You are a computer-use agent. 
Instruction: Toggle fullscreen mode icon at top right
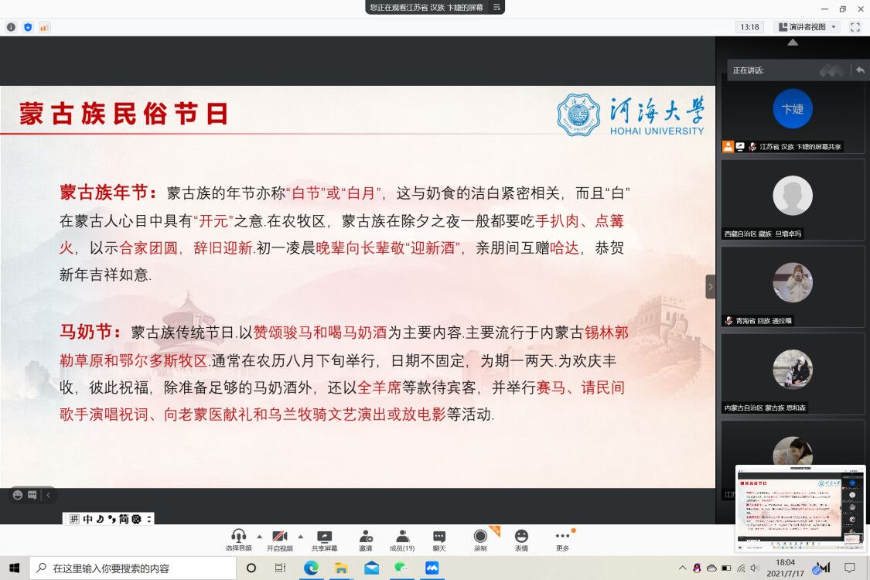855,27
